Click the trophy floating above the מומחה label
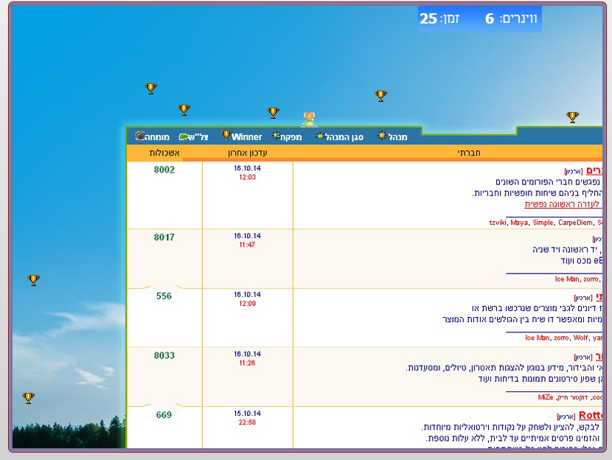Image resolution: width=612 pixels, height=460 pixels. click(x=151, y=88)
